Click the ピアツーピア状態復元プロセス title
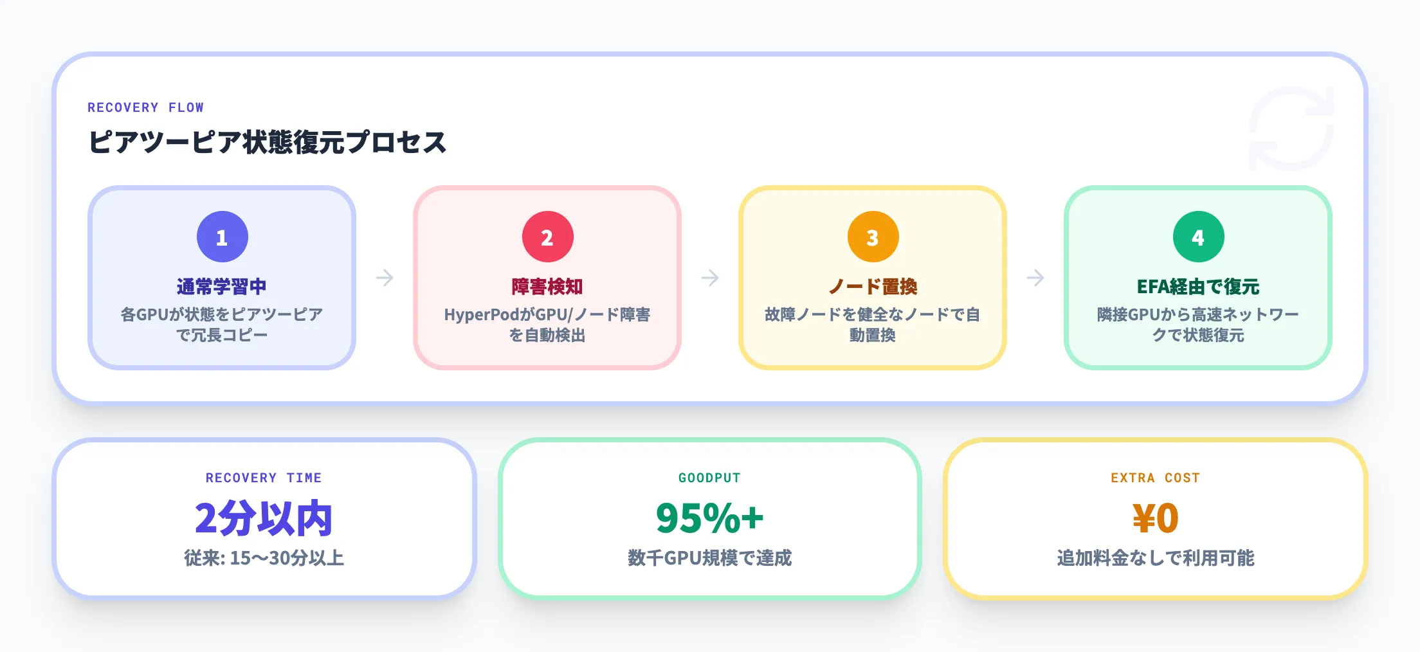Viewport: 1420px width, 652px height. (267, 142)
